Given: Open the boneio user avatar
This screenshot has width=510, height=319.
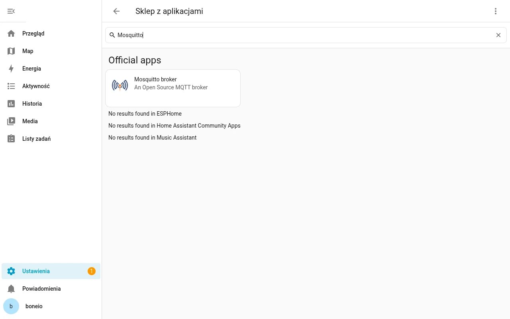Looking at the screenshot, I should pyautogui.click(x=11, y=306).
